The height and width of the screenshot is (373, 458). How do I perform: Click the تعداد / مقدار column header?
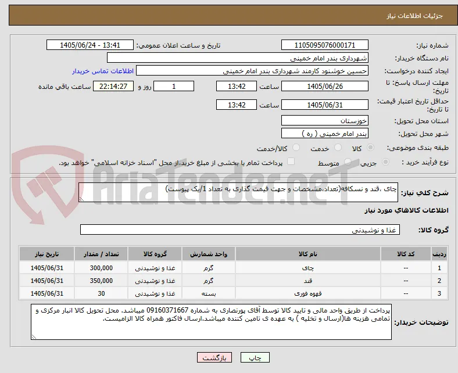click(101, 254)
